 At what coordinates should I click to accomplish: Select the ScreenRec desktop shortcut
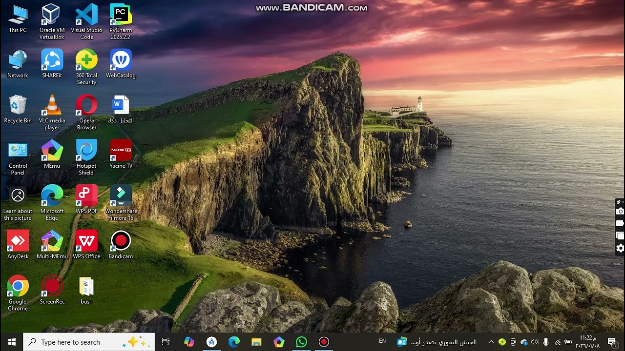point(52,291)
